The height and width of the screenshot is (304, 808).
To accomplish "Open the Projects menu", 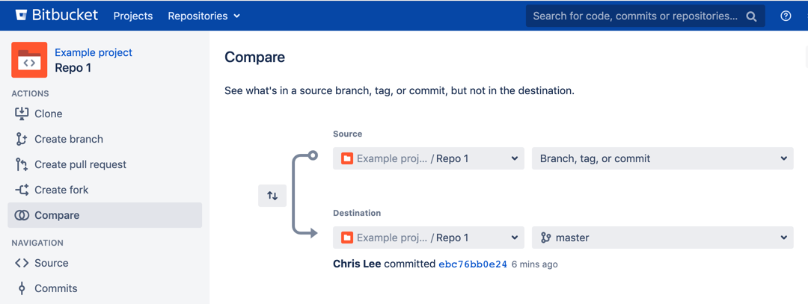I will click(133, 16).
